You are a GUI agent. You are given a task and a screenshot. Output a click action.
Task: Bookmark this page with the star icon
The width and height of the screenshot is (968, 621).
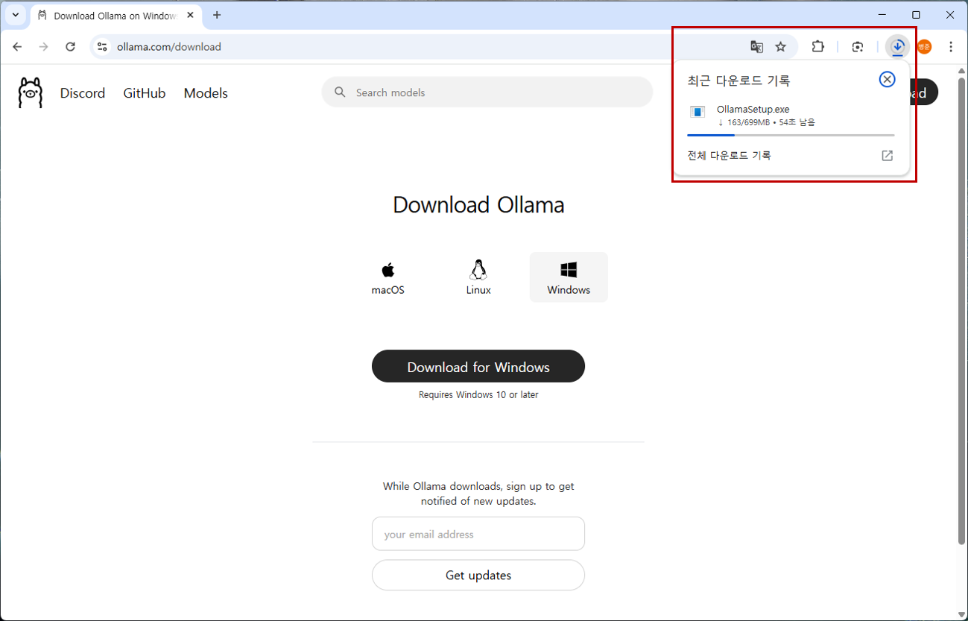click(x=780, y=47)
